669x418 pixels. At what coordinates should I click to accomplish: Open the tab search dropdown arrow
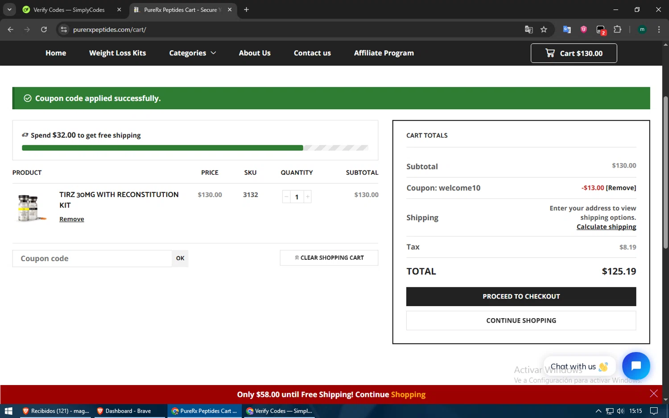point(9,9)
